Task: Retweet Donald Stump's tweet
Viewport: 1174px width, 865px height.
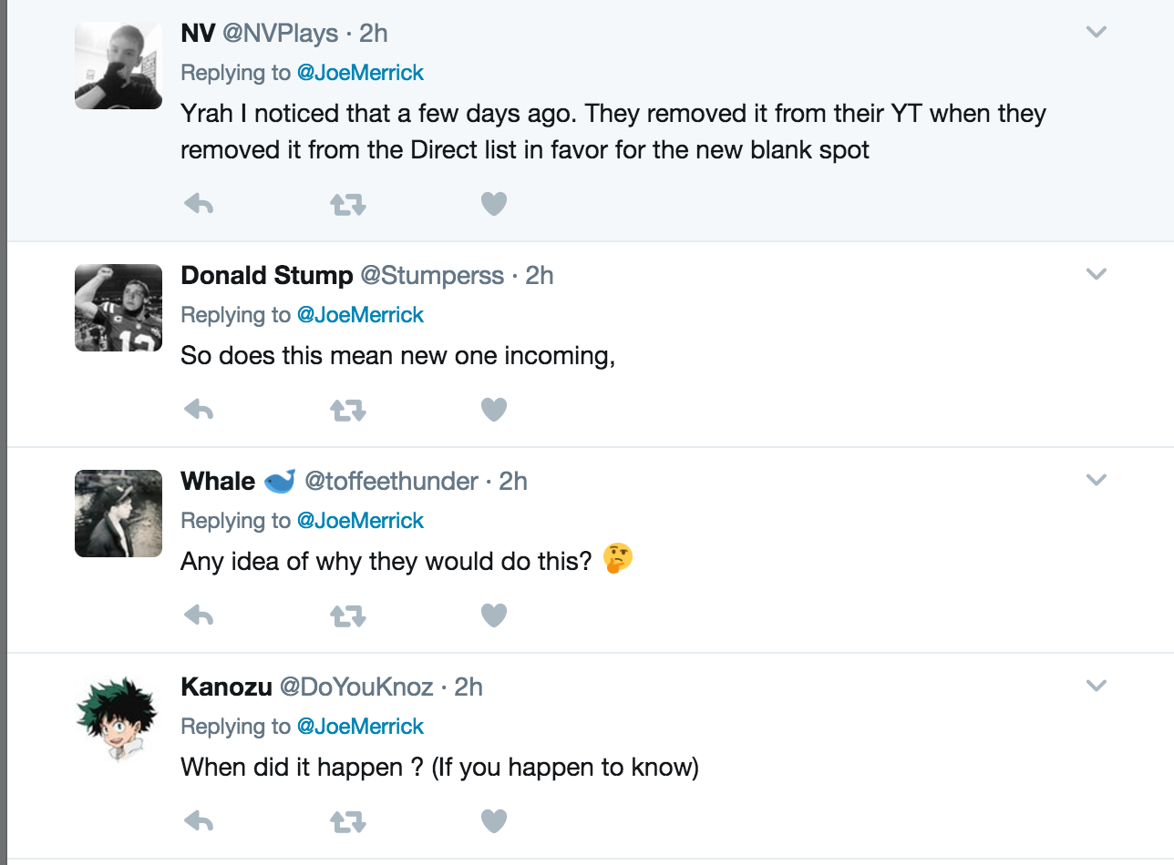Action: (347, 411)
